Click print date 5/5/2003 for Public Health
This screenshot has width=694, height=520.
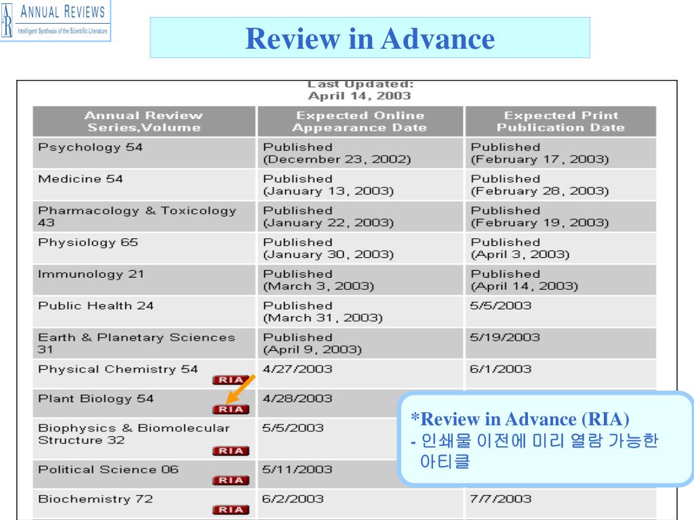pos(500,305)
